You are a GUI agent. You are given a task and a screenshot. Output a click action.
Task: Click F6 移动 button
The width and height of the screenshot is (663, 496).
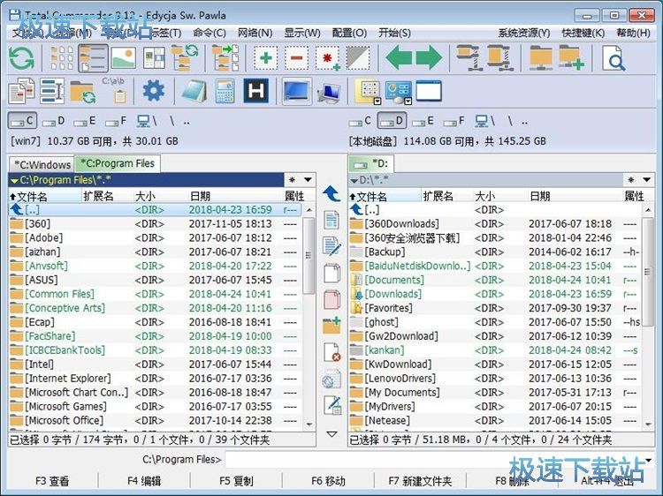coord(328,481)
